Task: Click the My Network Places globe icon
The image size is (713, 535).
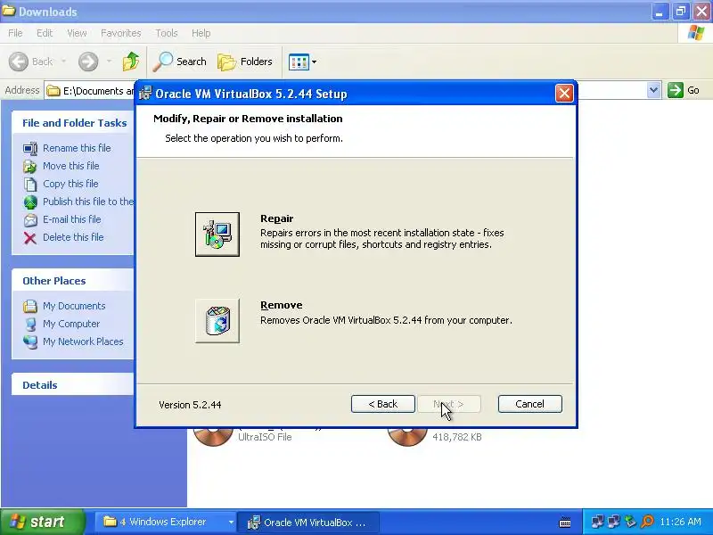Action: coord(30,342)
